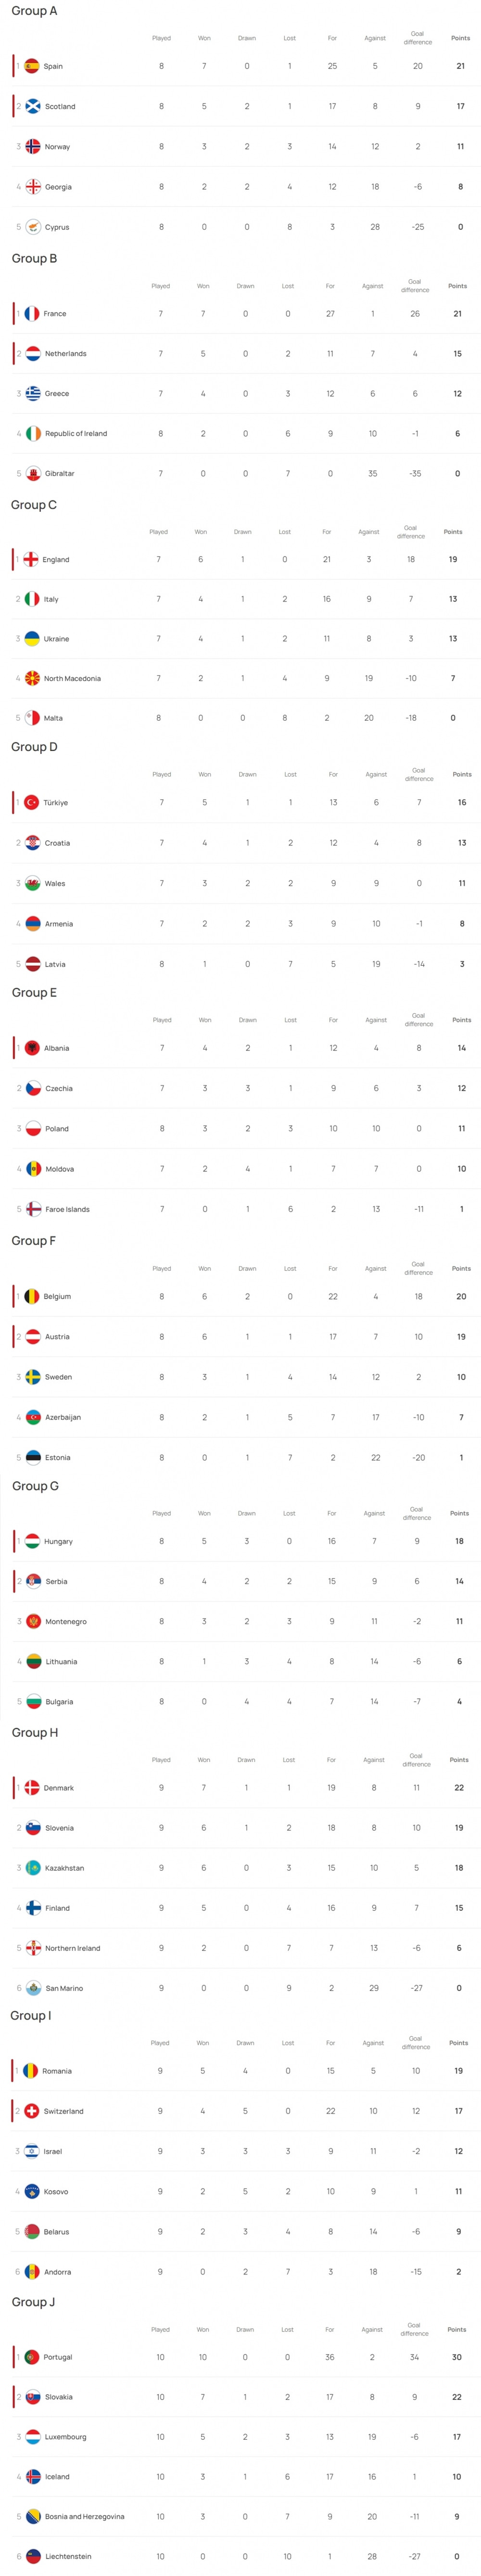Screen dimensions: 481x2576
Task: Open the Faroe Islands team link
Action: tap(67, 1209)
